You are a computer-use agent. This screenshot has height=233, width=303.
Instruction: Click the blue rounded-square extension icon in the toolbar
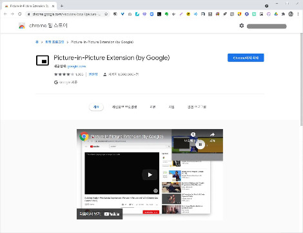click(151, 14)
